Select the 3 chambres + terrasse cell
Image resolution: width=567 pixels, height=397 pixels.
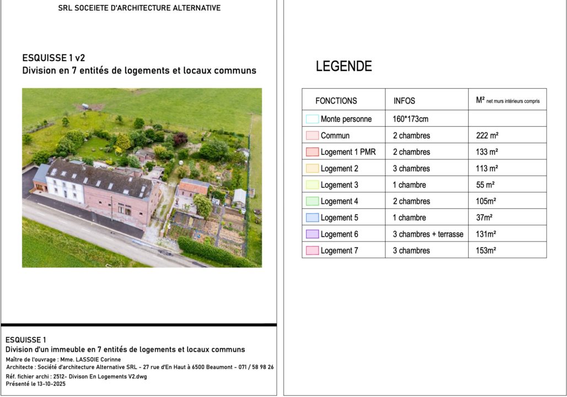pos(428,234)
